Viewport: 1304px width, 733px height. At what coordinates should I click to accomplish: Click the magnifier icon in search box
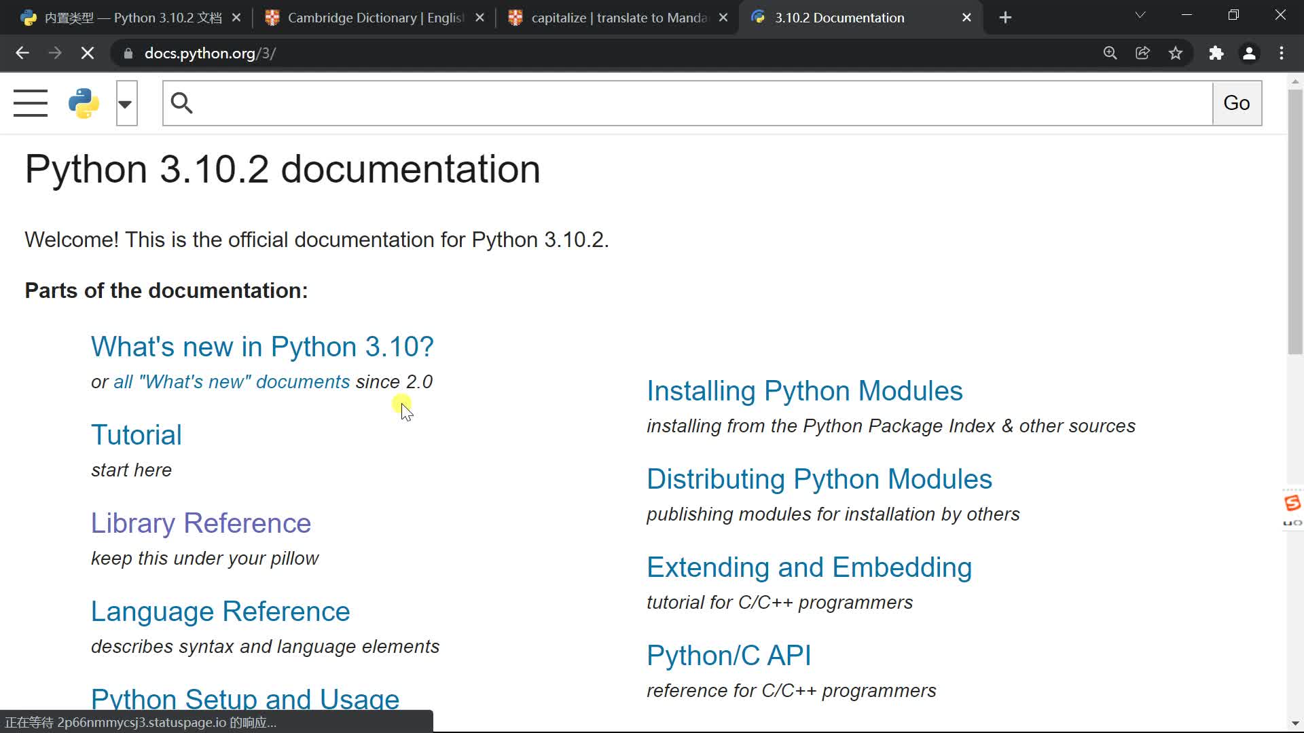181,103
